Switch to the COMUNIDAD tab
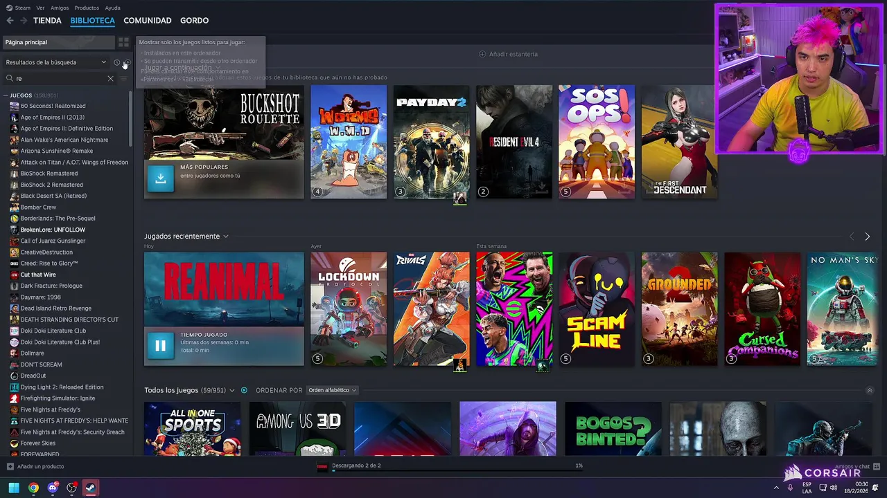 (x=148, y=21)
